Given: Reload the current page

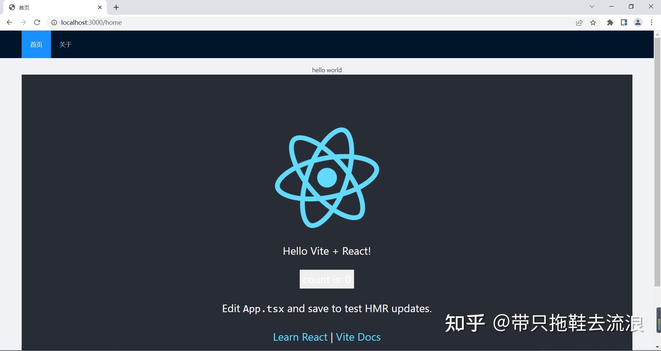Looking at the screenshot, I should 37,22.
